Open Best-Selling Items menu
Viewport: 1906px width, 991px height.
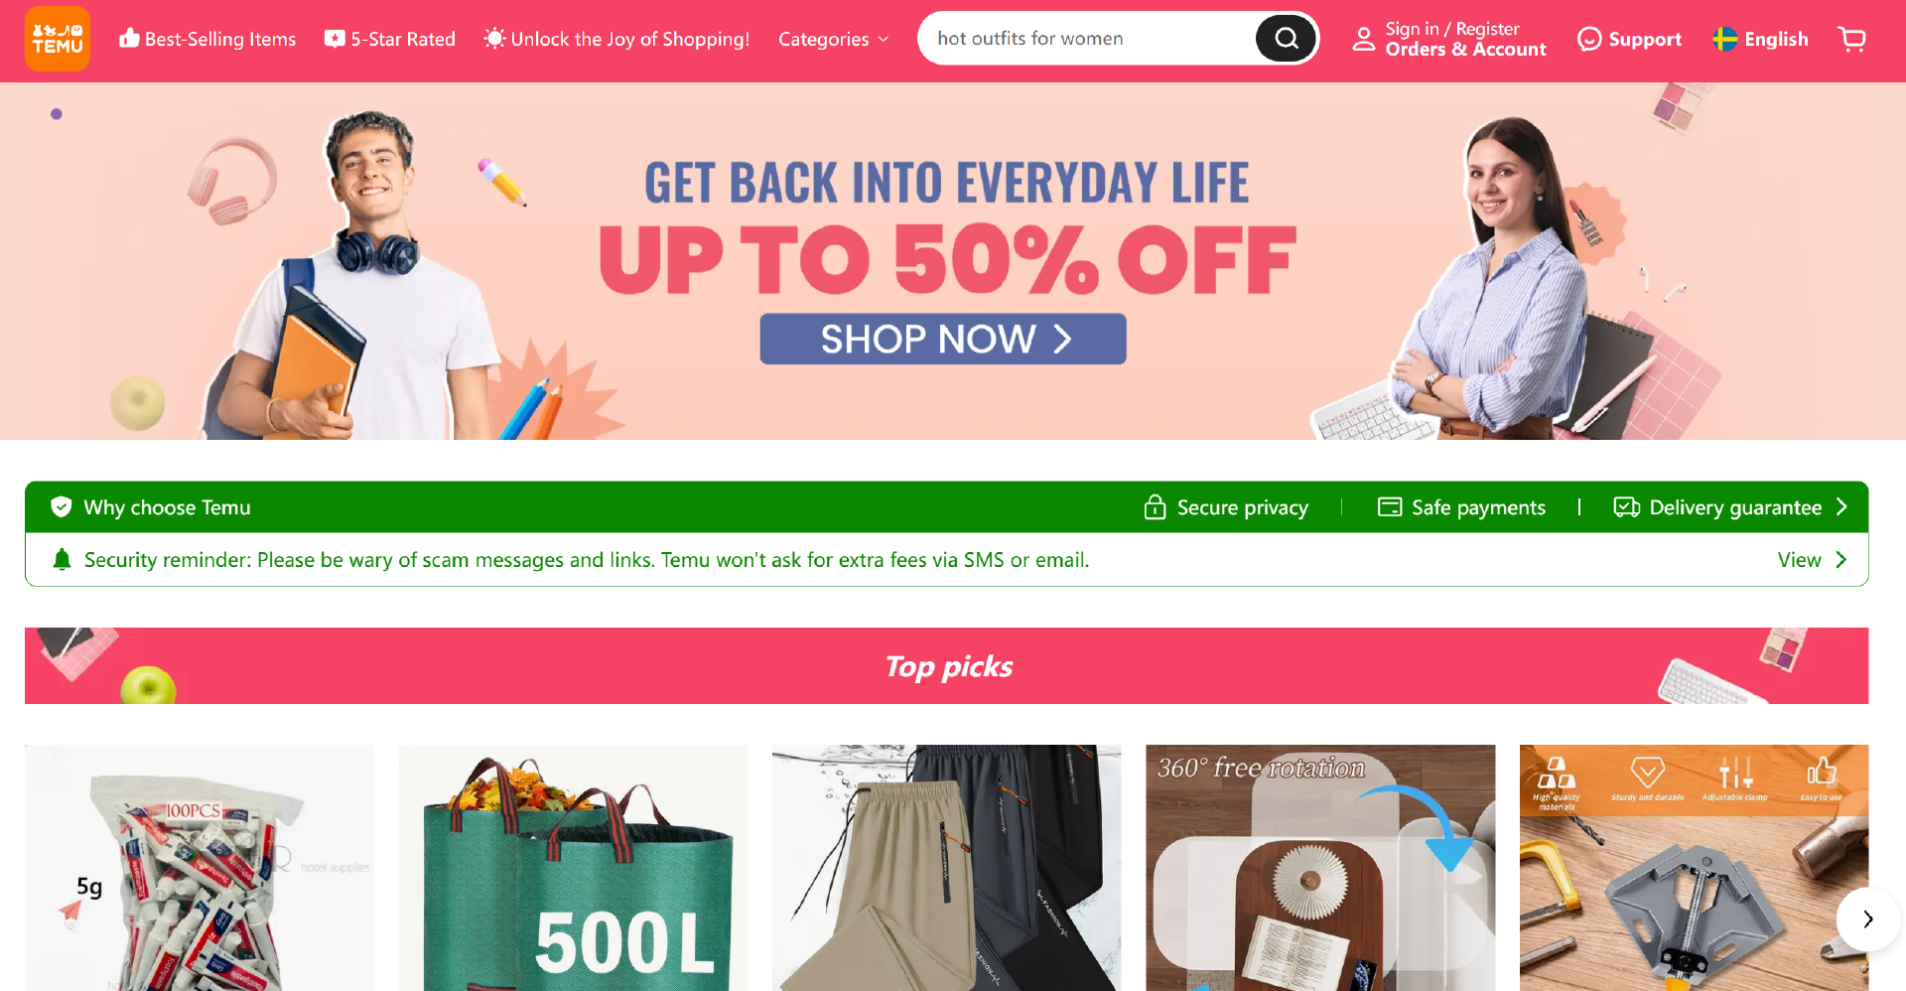[x=207, y=39]
